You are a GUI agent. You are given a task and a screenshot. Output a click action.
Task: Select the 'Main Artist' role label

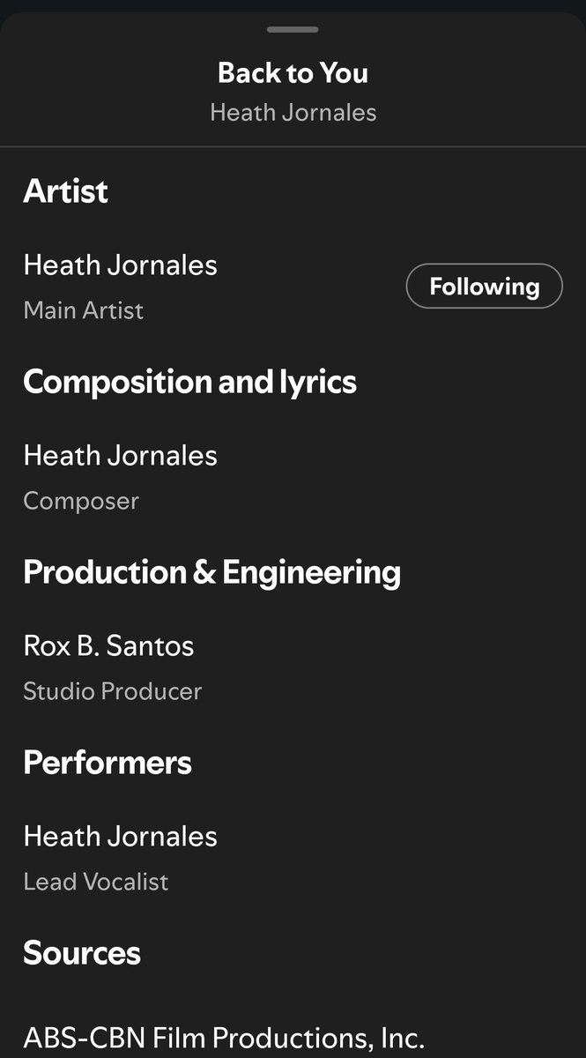[x=83, y=310]
